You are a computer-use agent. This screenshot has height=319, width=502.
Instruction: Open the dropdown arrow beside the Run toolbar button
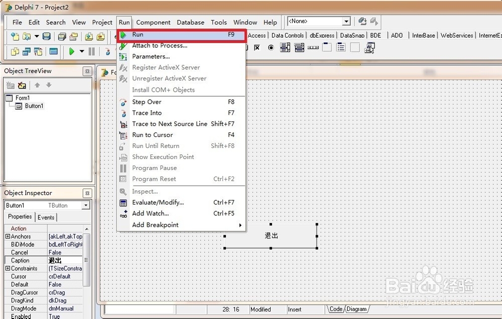click(82, 51)
